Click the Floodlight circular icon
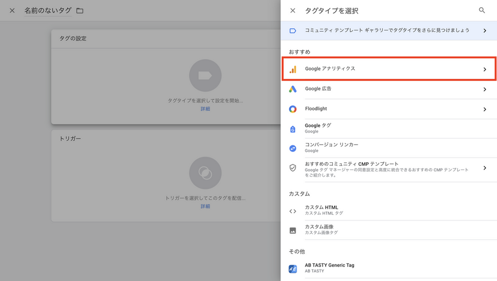This screenshot has height=281, width=497. [293, 109]
